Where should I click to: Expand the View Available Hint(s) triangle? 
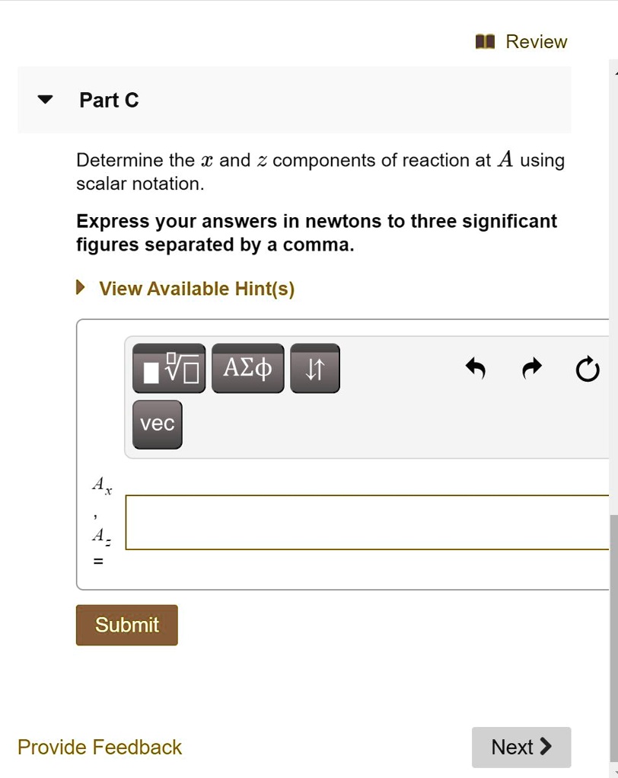tap(81, 289)
